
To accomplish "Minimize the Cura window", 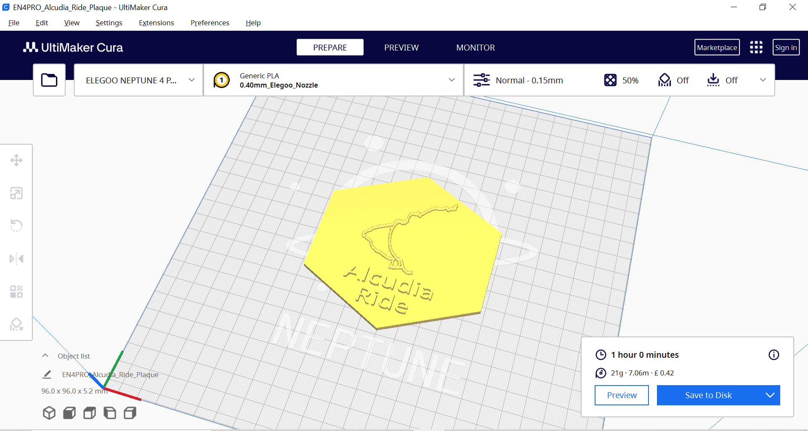I will (734, 7).
